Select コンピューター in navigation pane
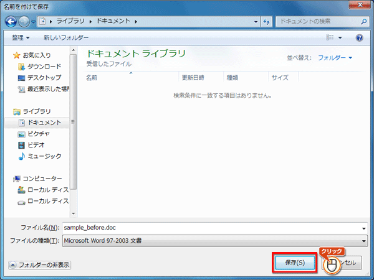 (x=42, y=179)
